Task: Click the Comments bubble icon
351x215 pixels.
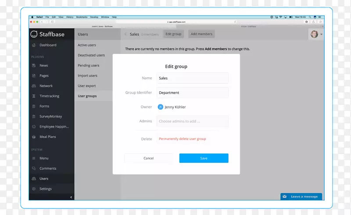Action: 34,168
